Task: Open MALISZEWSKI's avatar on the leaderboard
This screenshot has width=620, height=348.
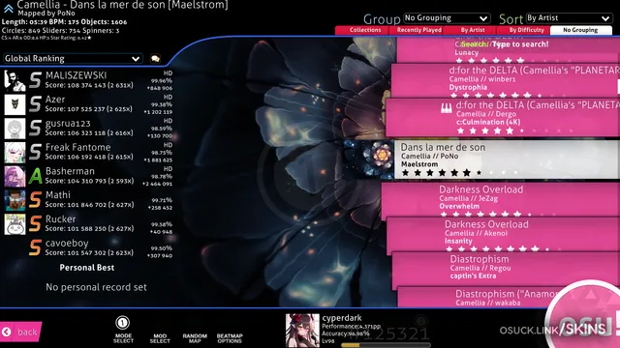Action: pos(15,80)
